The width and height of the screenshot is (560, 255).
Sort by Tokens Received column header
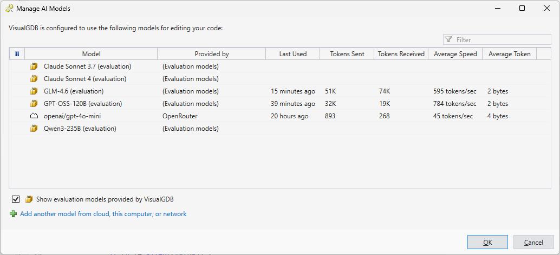point(401,54)
